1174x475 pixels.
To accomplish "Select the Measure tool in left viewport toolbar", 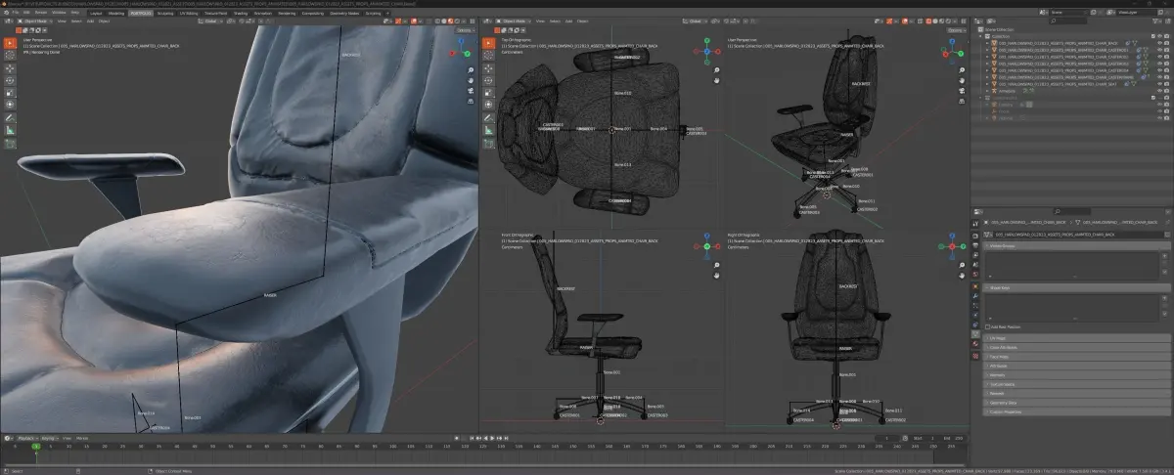I will pos(10,130).
